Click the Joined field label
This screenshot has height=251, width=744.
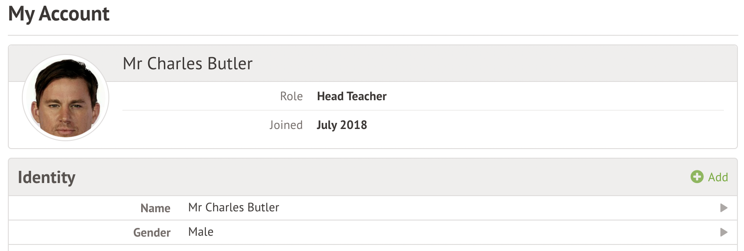coord(286,125)
